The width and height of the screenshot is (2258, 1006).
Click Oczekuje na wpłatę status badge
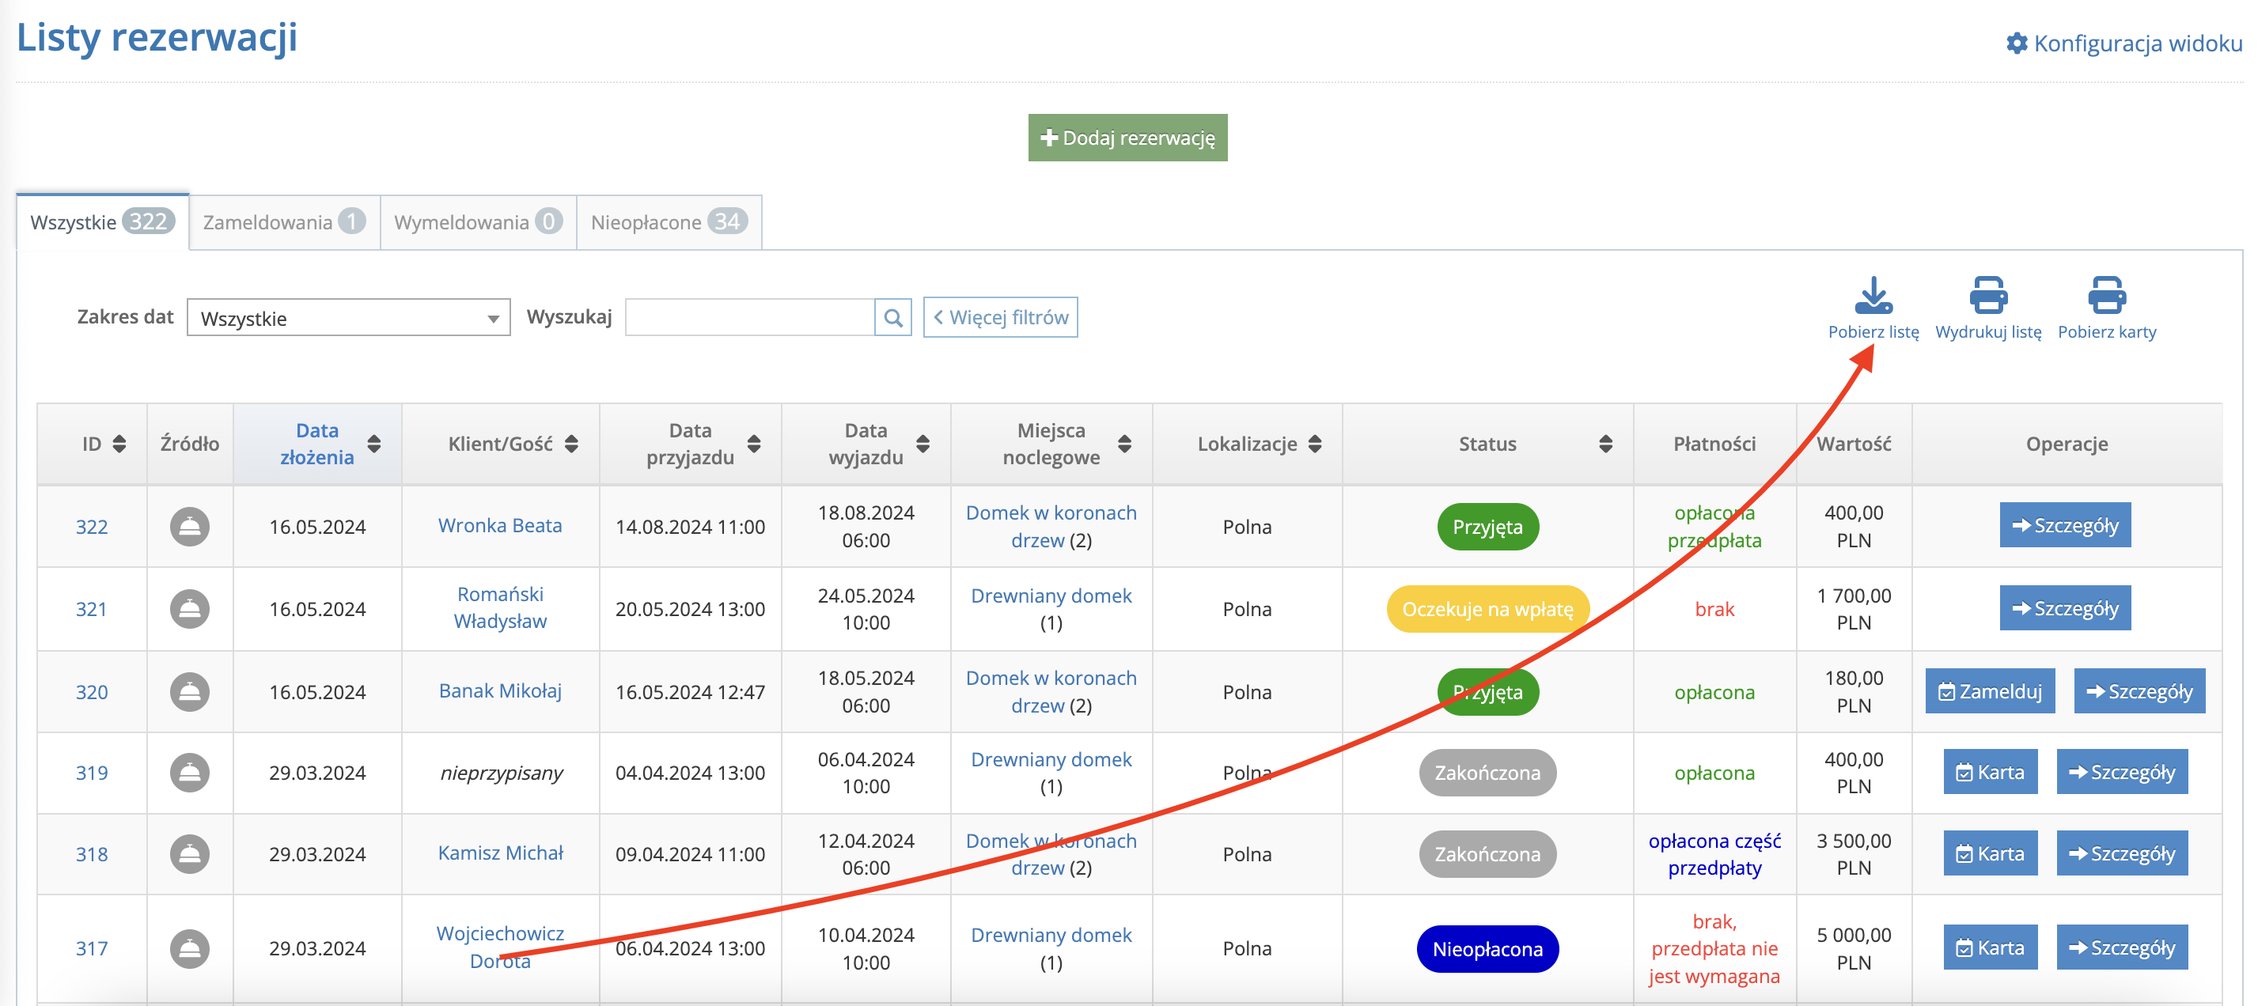pos(1487,609)
